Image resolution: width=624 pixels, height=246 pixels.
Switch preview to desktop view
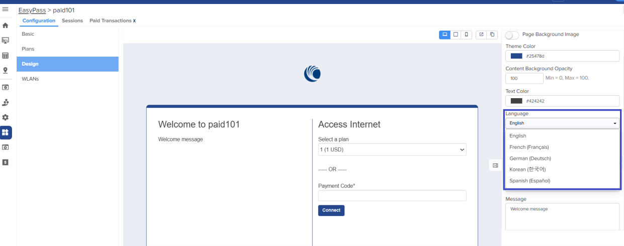444,35
